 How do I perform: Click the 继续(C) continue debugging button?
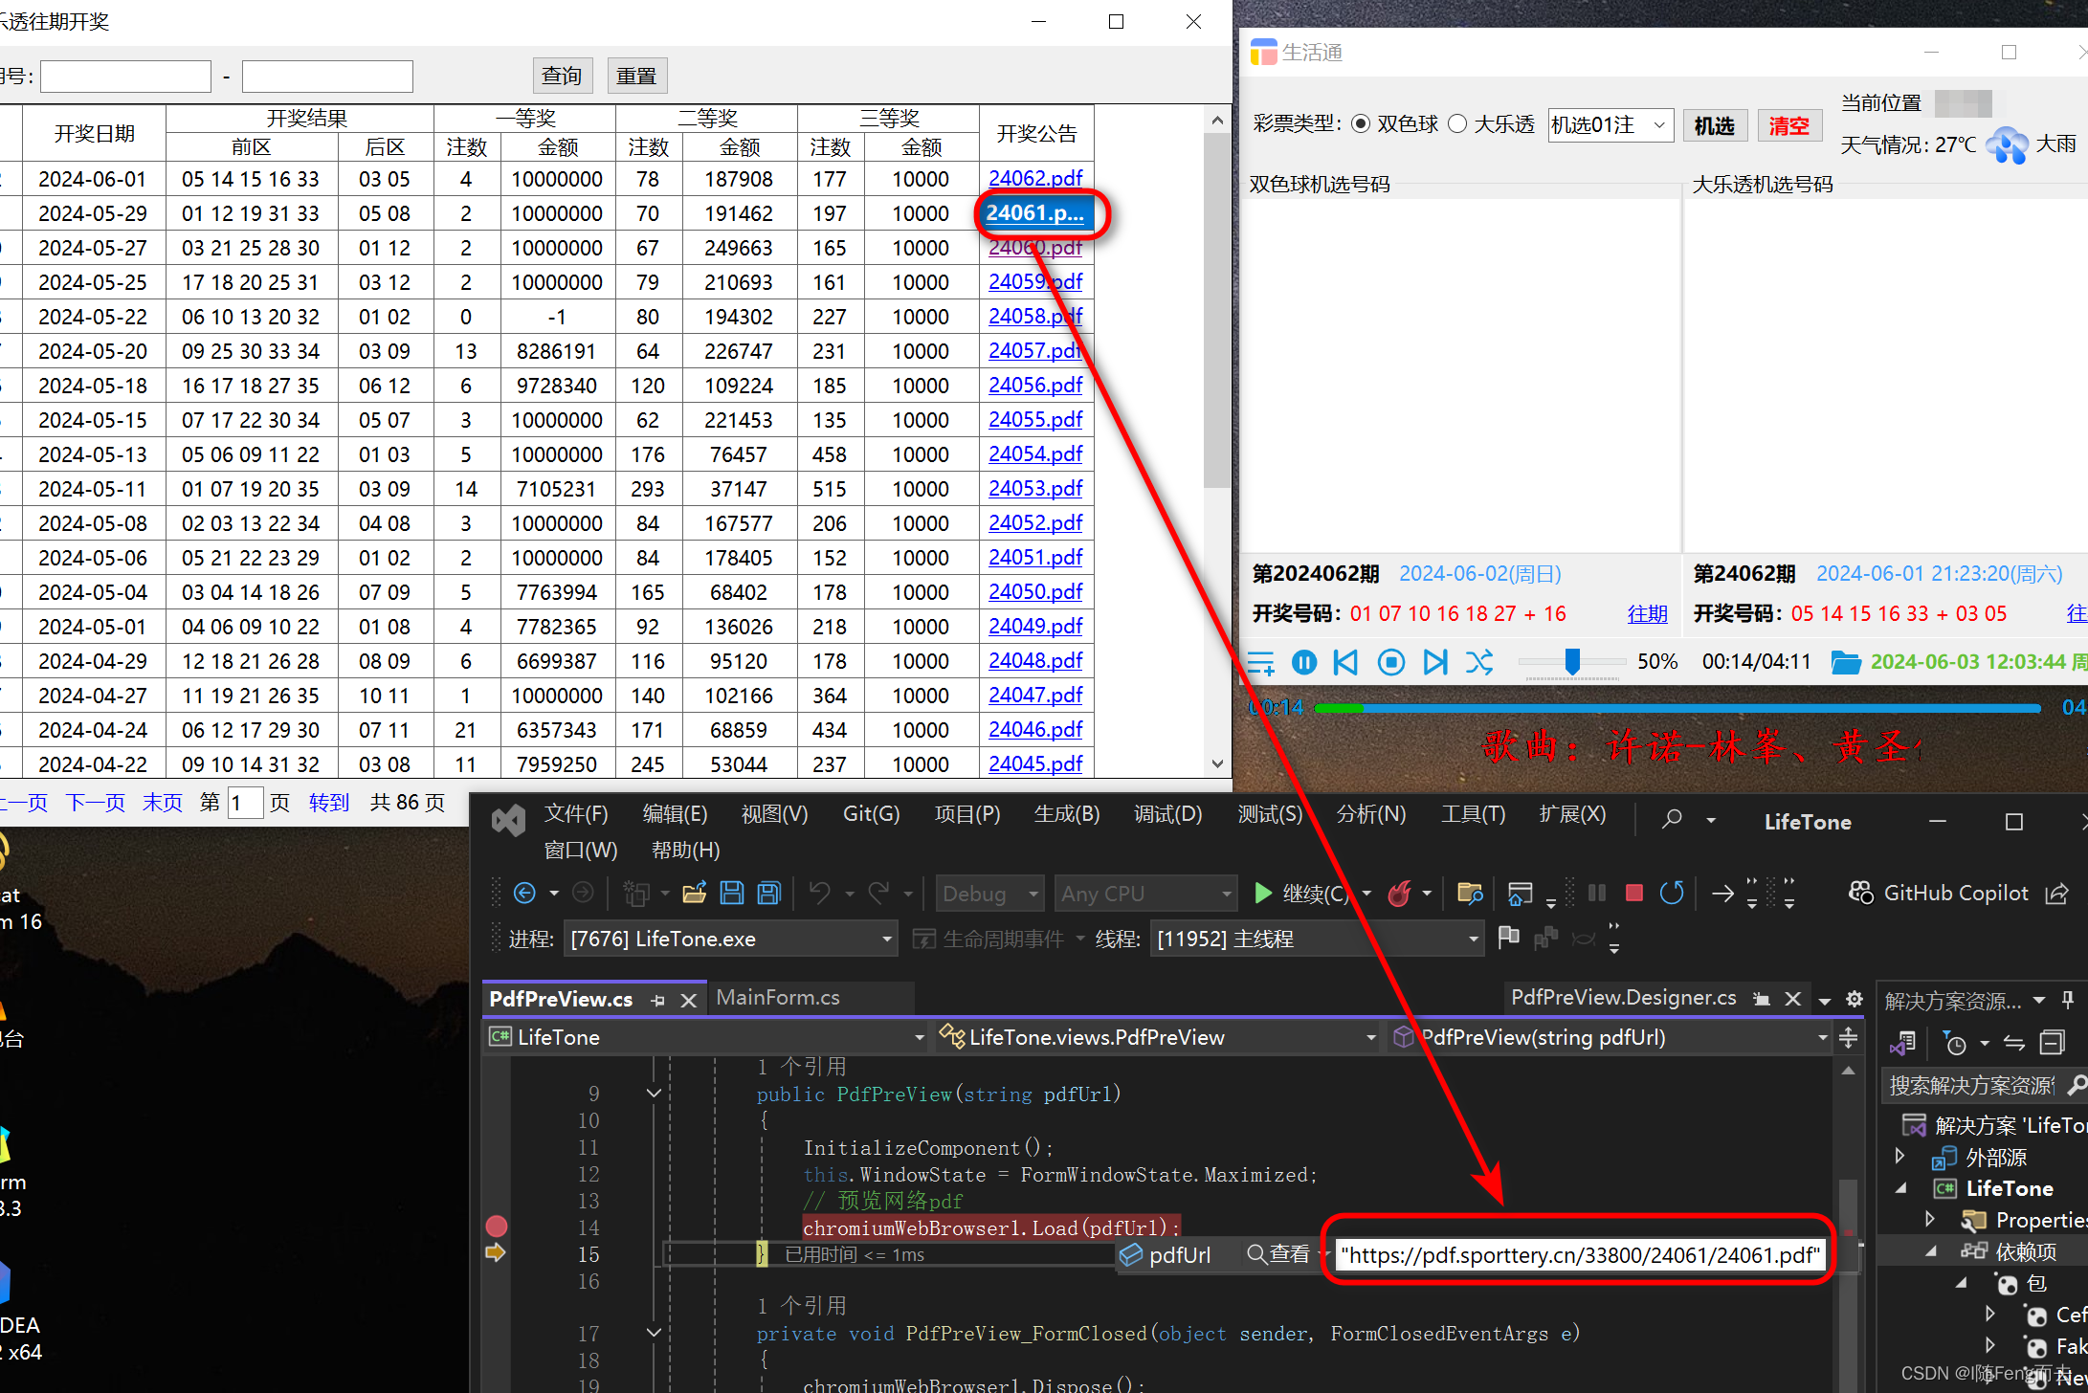tap(1301, 893)
